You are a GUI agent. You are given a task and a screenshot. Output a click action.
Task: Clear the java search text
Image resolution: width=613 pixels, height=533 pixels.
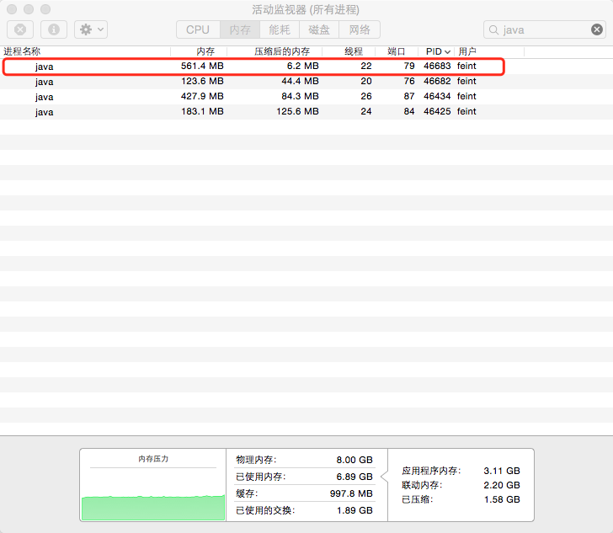pyautogui.click(x=596, y=29)
